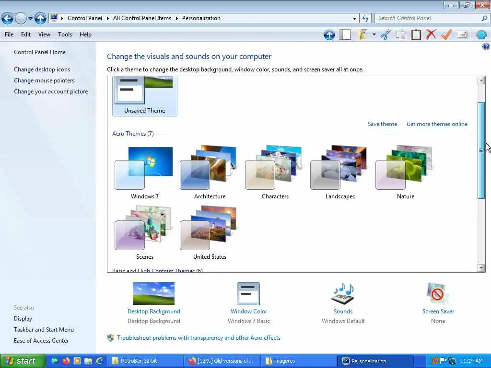The image size is (491, 368).
Task: Select the Nature theme
Action: [406, 172]
